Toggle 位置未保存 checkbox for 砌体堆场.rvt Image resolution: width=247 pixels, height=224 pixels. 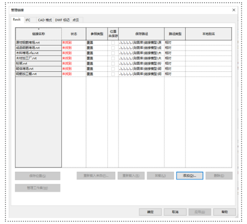[x=113, y=69]
